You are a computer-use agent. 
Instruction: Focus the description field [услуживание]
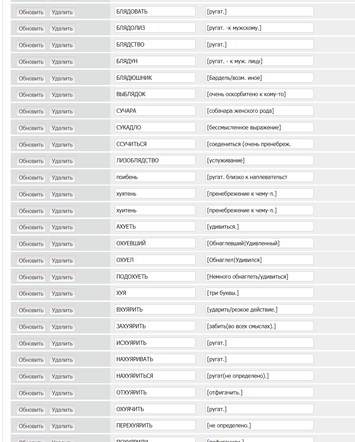[259, 160]
